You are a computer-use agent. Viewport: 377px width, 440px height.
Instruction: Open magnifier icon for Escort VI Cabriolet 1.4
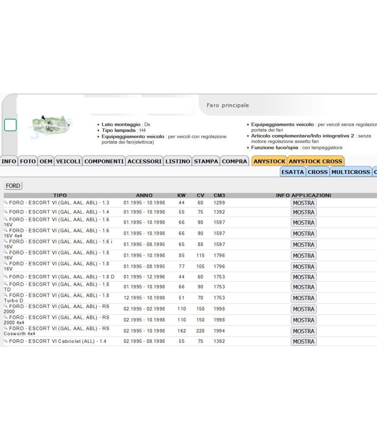[x=5, y=341]
